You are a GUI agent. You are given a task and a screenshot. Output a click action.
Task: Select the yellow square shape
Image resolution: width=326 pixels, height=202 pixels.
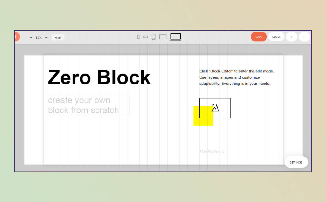tap(203, 116)
